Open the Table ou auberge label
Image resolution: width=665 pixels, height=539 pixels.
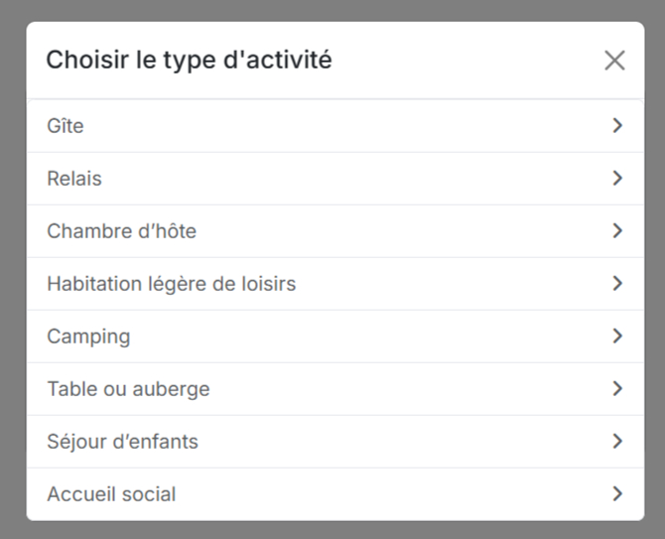pyautogui.click(x=128, y=389)
